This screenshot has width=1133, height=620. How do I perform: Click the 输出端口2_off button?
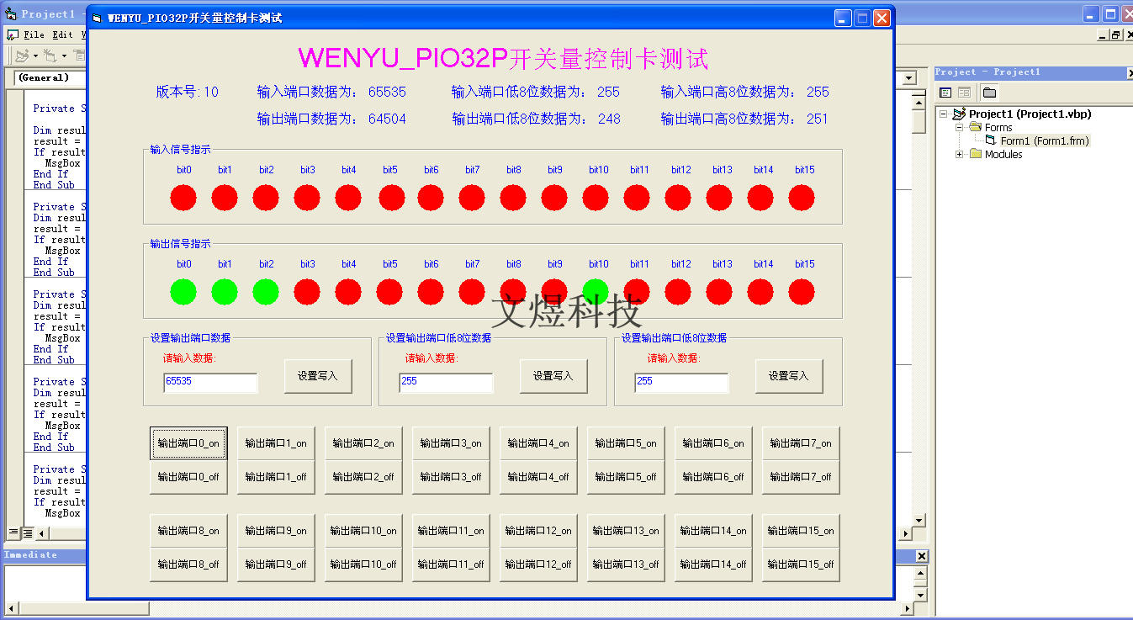tap(363, 477)
